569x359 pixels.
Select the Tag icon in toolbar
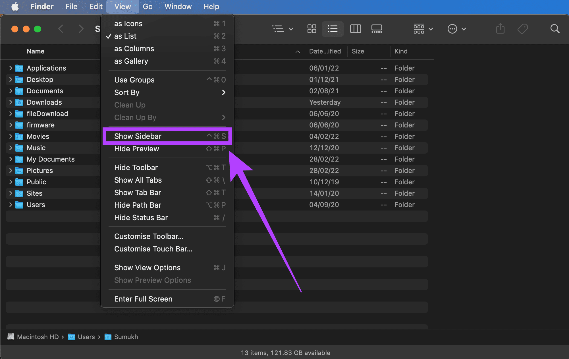pyautogui.click(x=522, y=28)
